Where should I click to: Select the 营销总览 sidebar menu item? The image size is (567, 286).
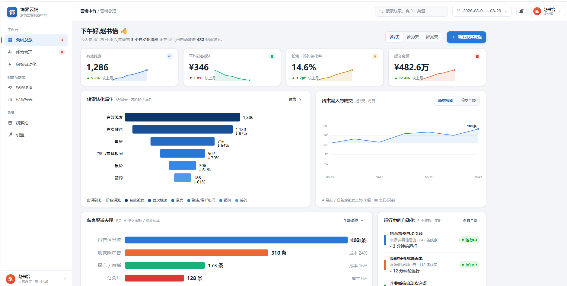point(36,40)
